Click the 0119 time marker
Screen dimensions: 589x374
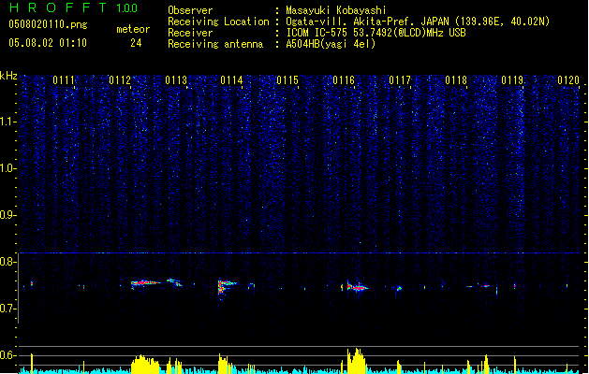coord(512,80)
